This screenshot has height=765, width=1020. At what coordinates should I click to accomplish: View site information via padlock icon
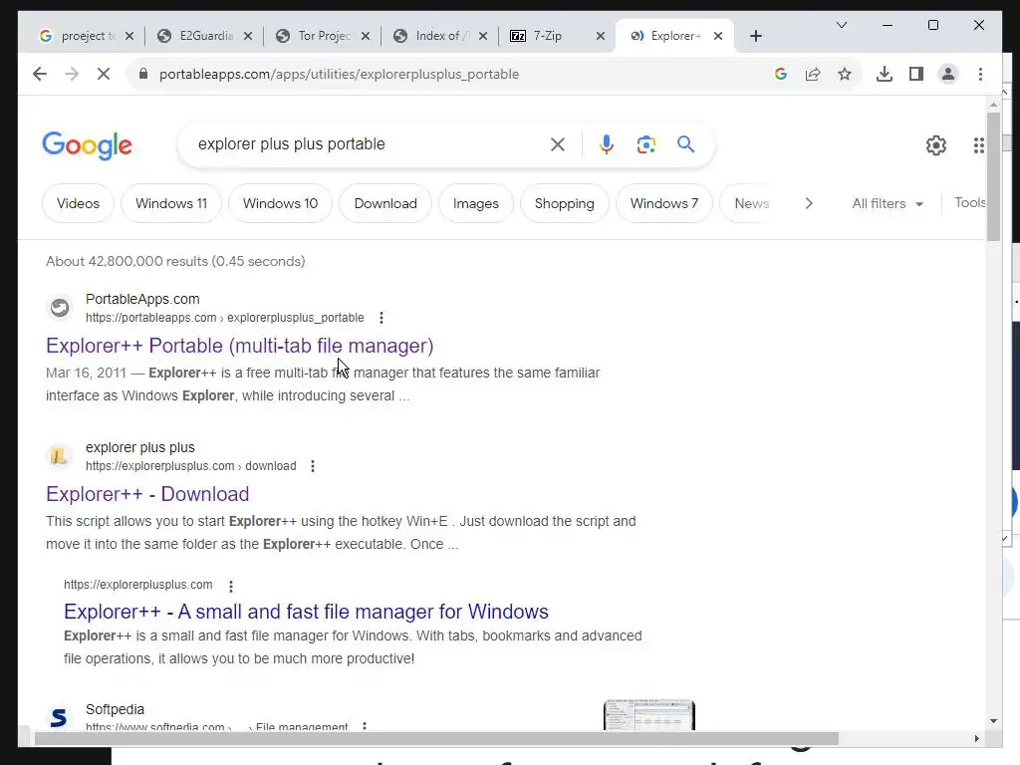click(143, 74)
